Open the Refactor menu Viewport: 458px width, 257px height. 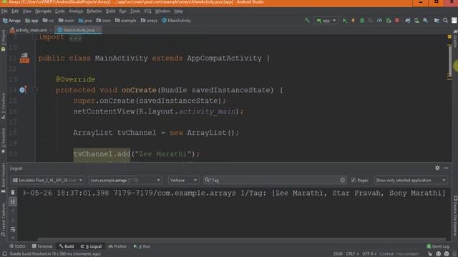point(94,11)
